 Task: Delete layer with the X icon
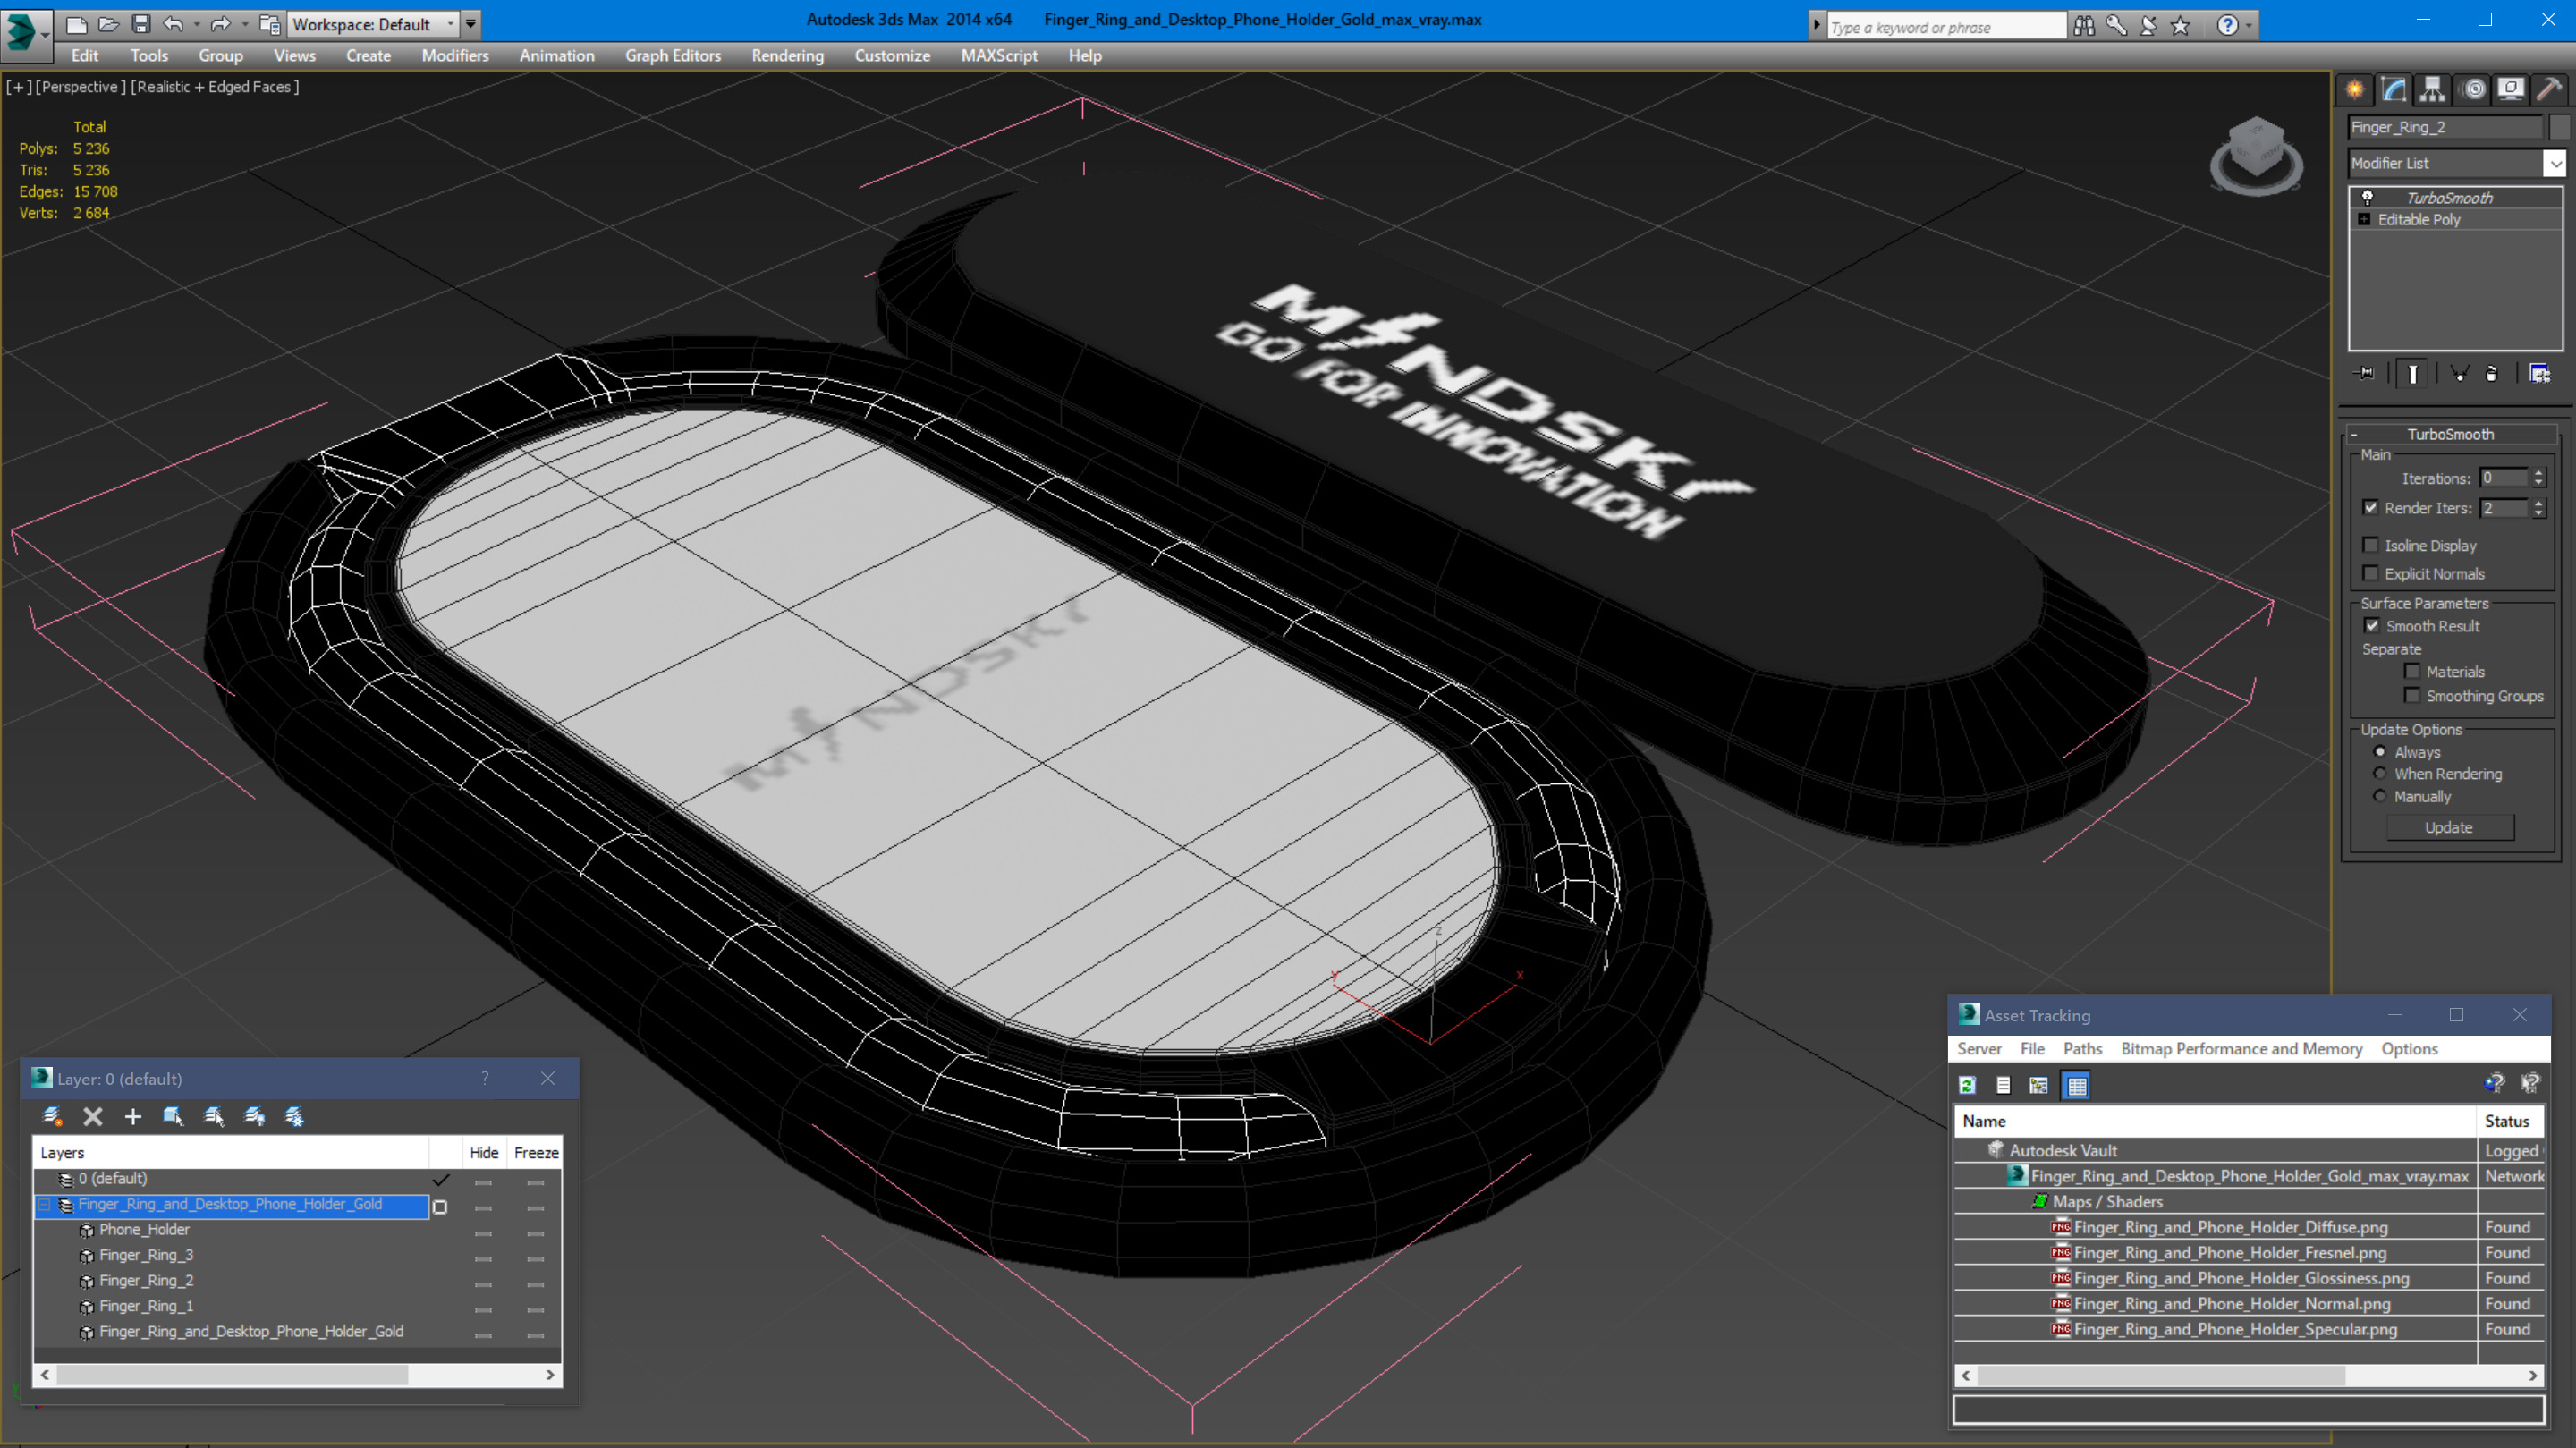pyautogui.click(x=92, y=1117)
